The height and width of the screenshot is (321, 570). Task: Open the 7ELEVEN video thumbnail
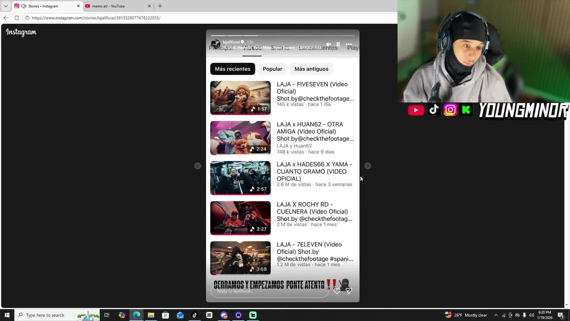tap(240, 258)
